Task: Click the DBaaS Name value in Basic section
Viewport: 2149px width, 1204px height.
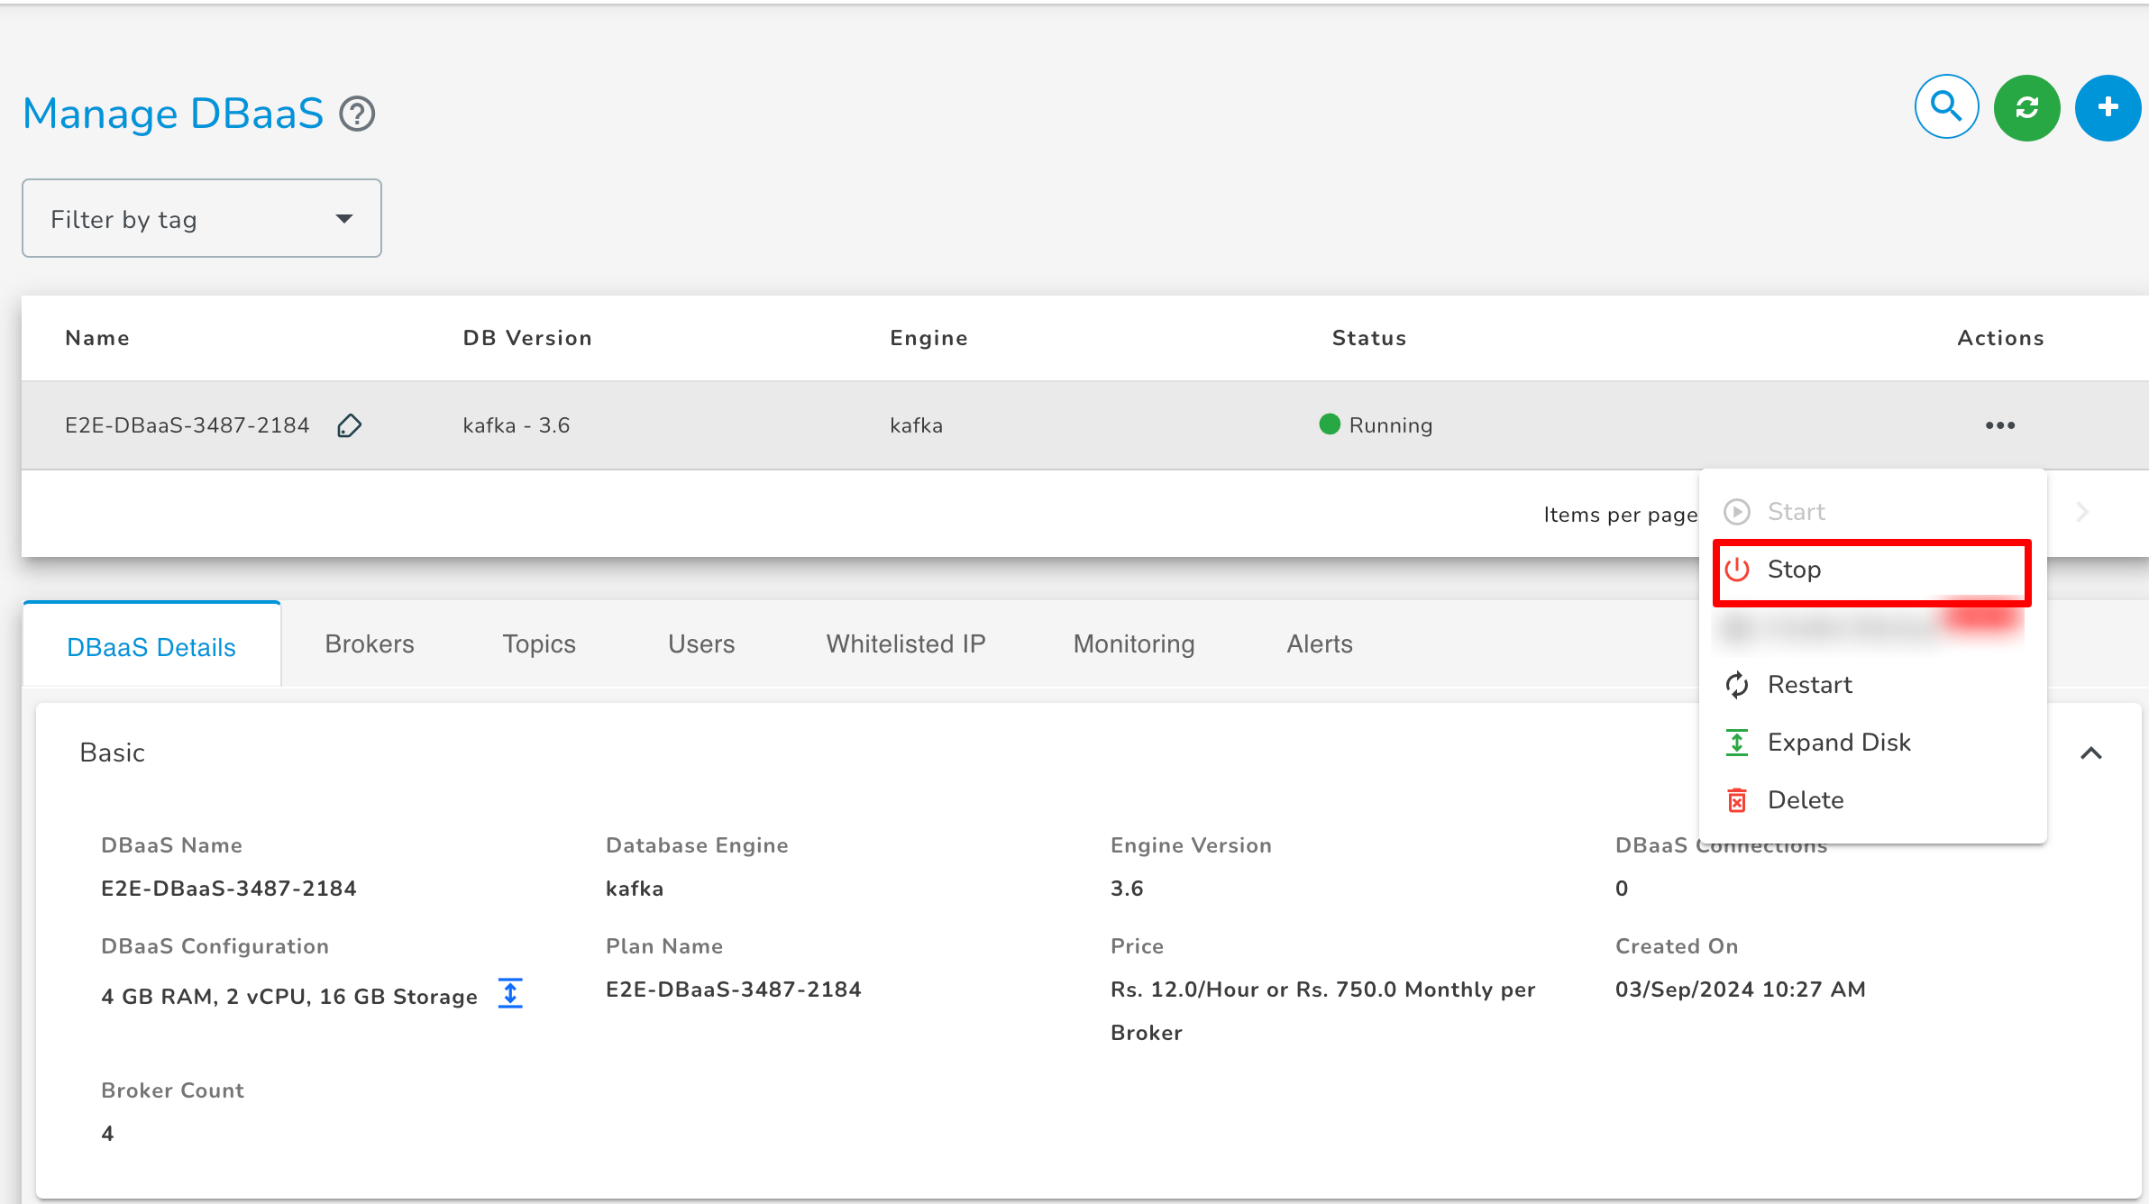Action: (x=229, y=889)
